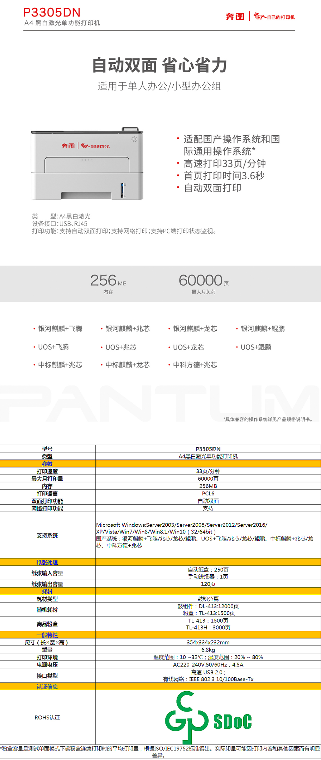
Task: Click table value '高速 USB 2.0;' for 接口类型
Action: coord(208,672)
